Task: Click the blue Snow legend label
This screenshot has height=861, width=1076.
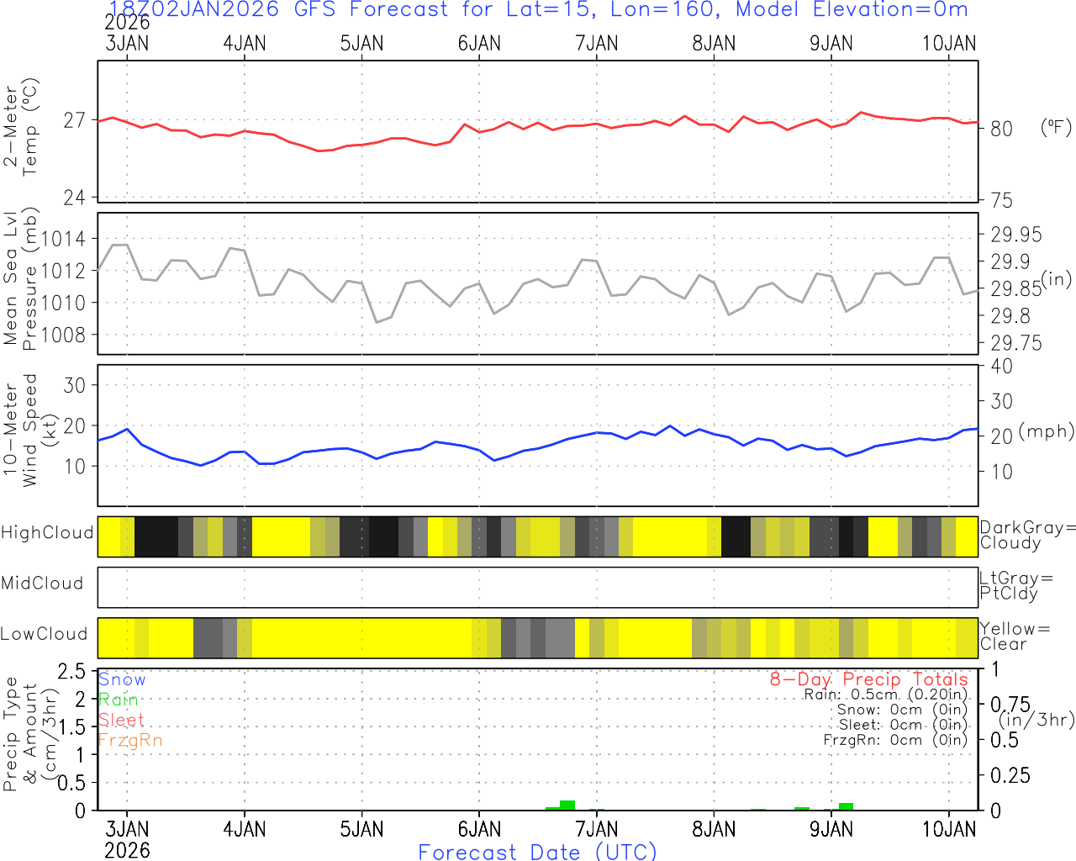Action: point(122,679)
